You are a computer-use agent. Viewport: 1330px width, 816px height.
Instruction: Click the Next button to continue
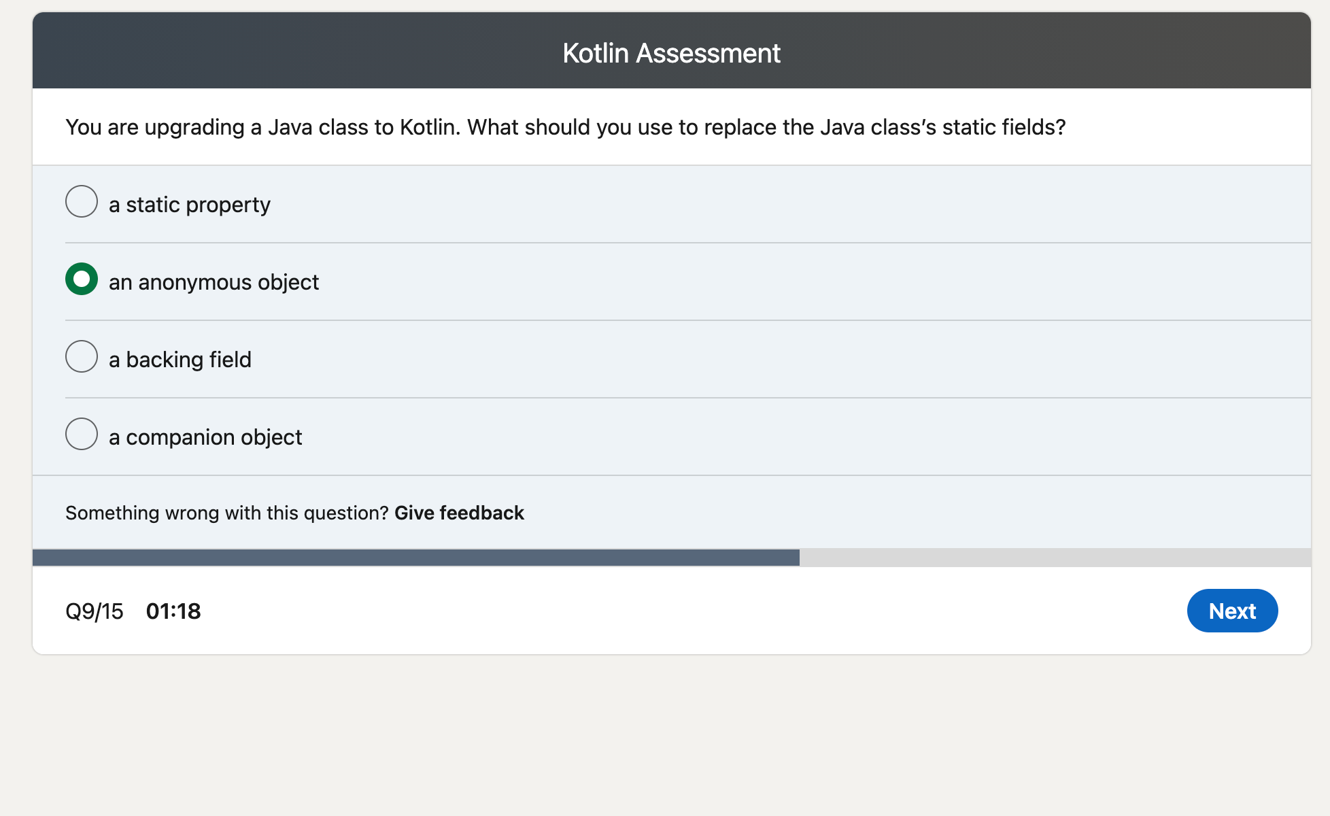click(1232, 611)
